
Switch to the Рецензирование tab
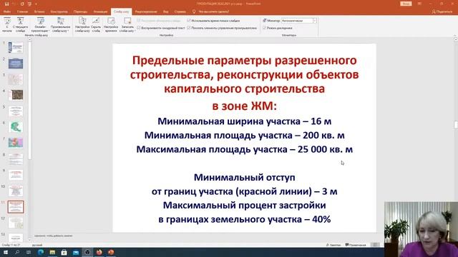point(146,11)
